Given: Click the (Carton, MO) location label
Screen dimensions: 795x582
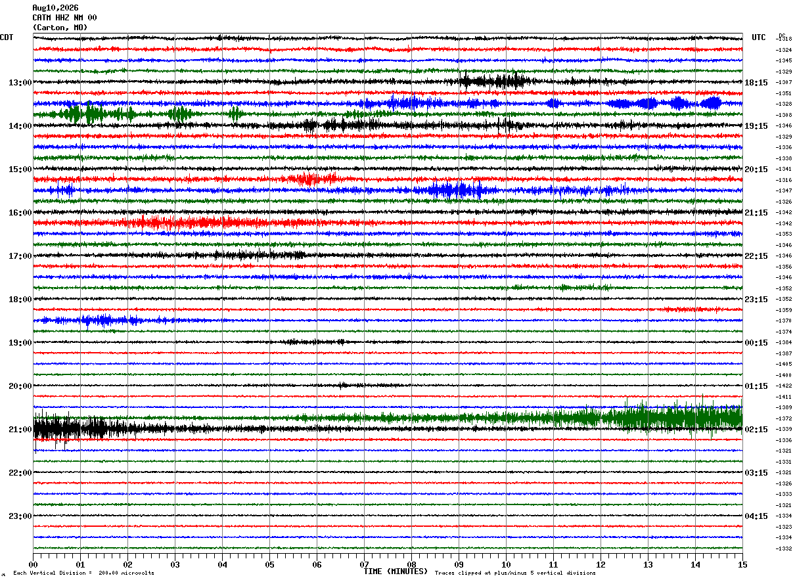Looking at the screenshot, I should point(60,28).
